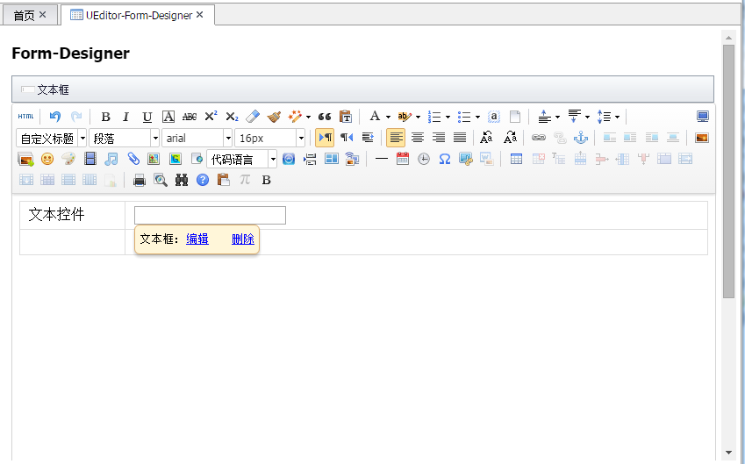Select the format painter brush
Screen dimensions: 745x464
point(274,117)
